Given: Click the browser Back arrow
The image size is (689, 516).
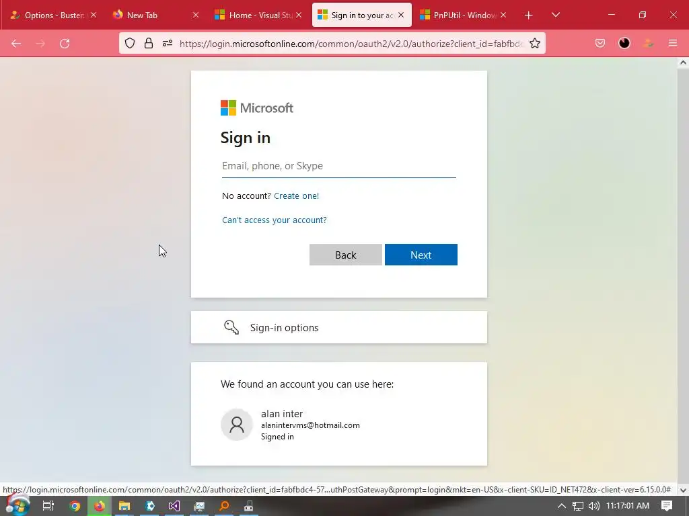Looking at the screenshot, I should pos(16,44).
